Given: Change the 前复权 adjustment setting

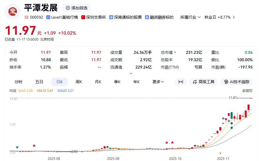Looking at the screenshot, I should [247, 91].
